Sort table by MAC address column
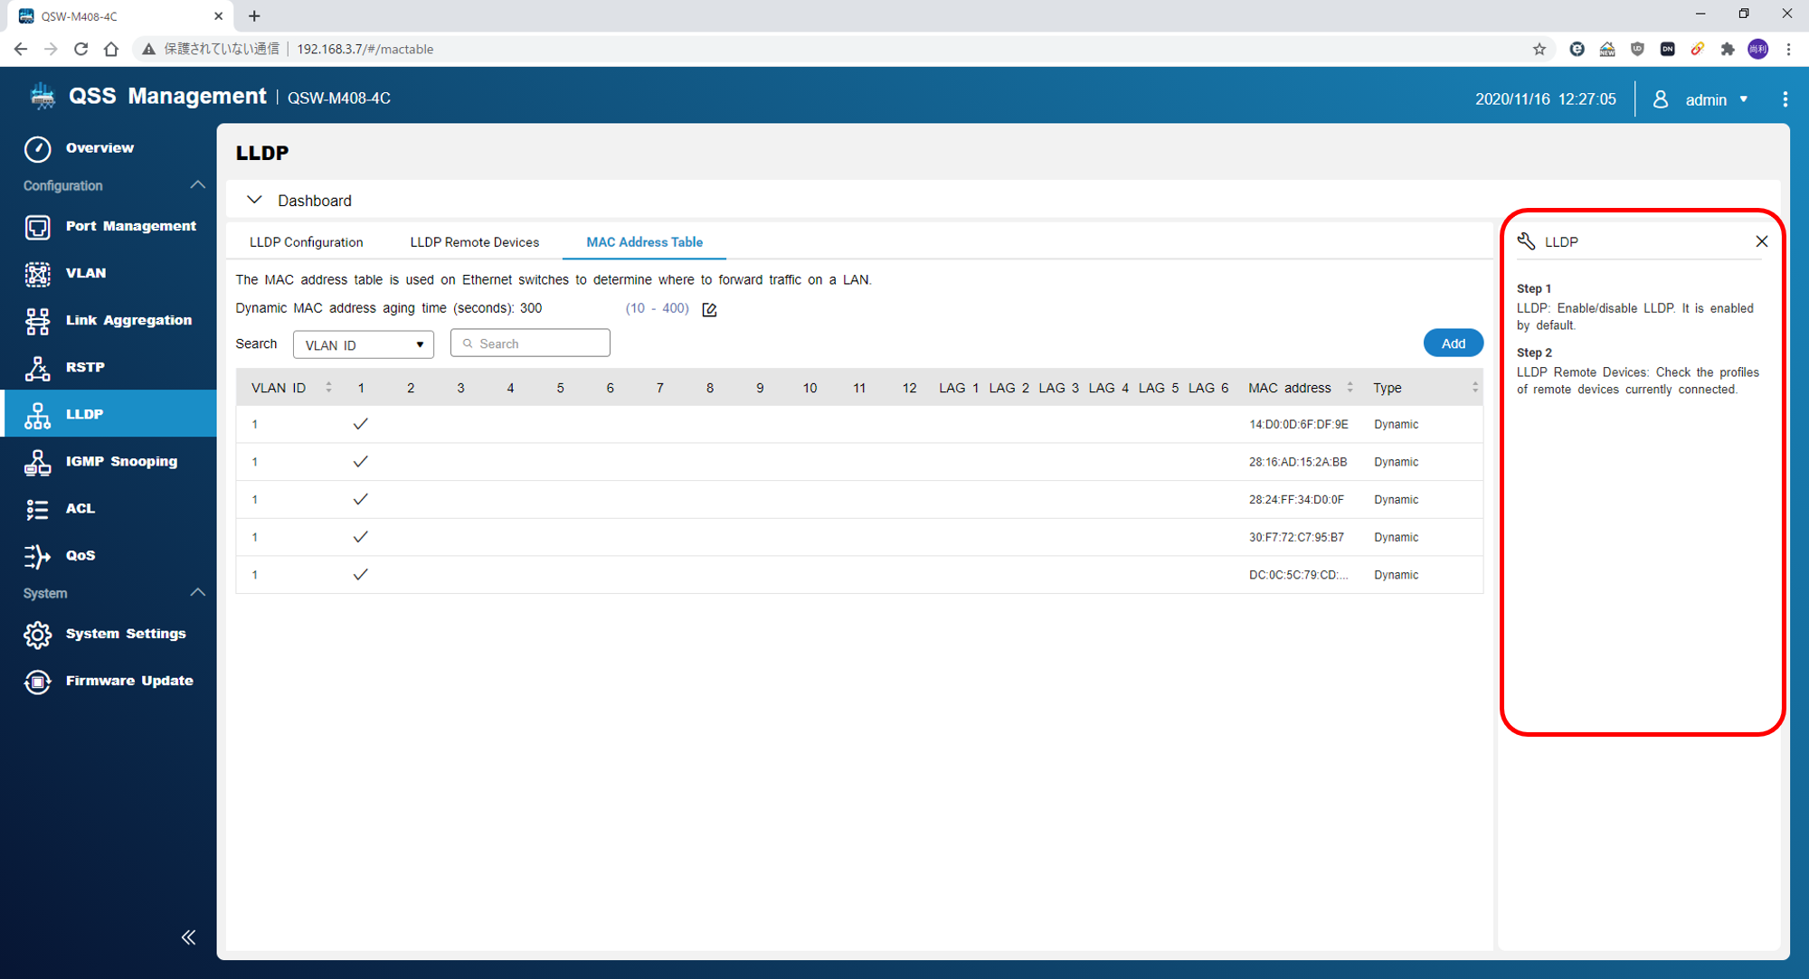1809x979 pixels. [1350, 388]
